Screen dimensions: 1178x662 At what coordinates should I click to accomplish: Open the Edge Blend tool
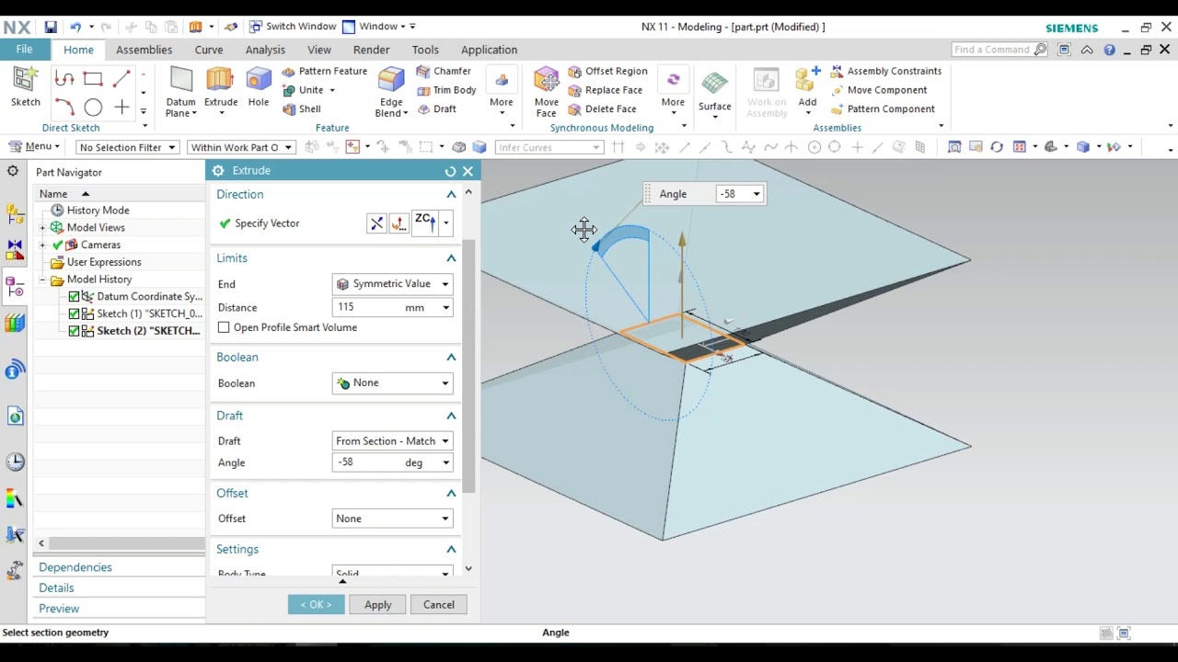tap(391, 93)
